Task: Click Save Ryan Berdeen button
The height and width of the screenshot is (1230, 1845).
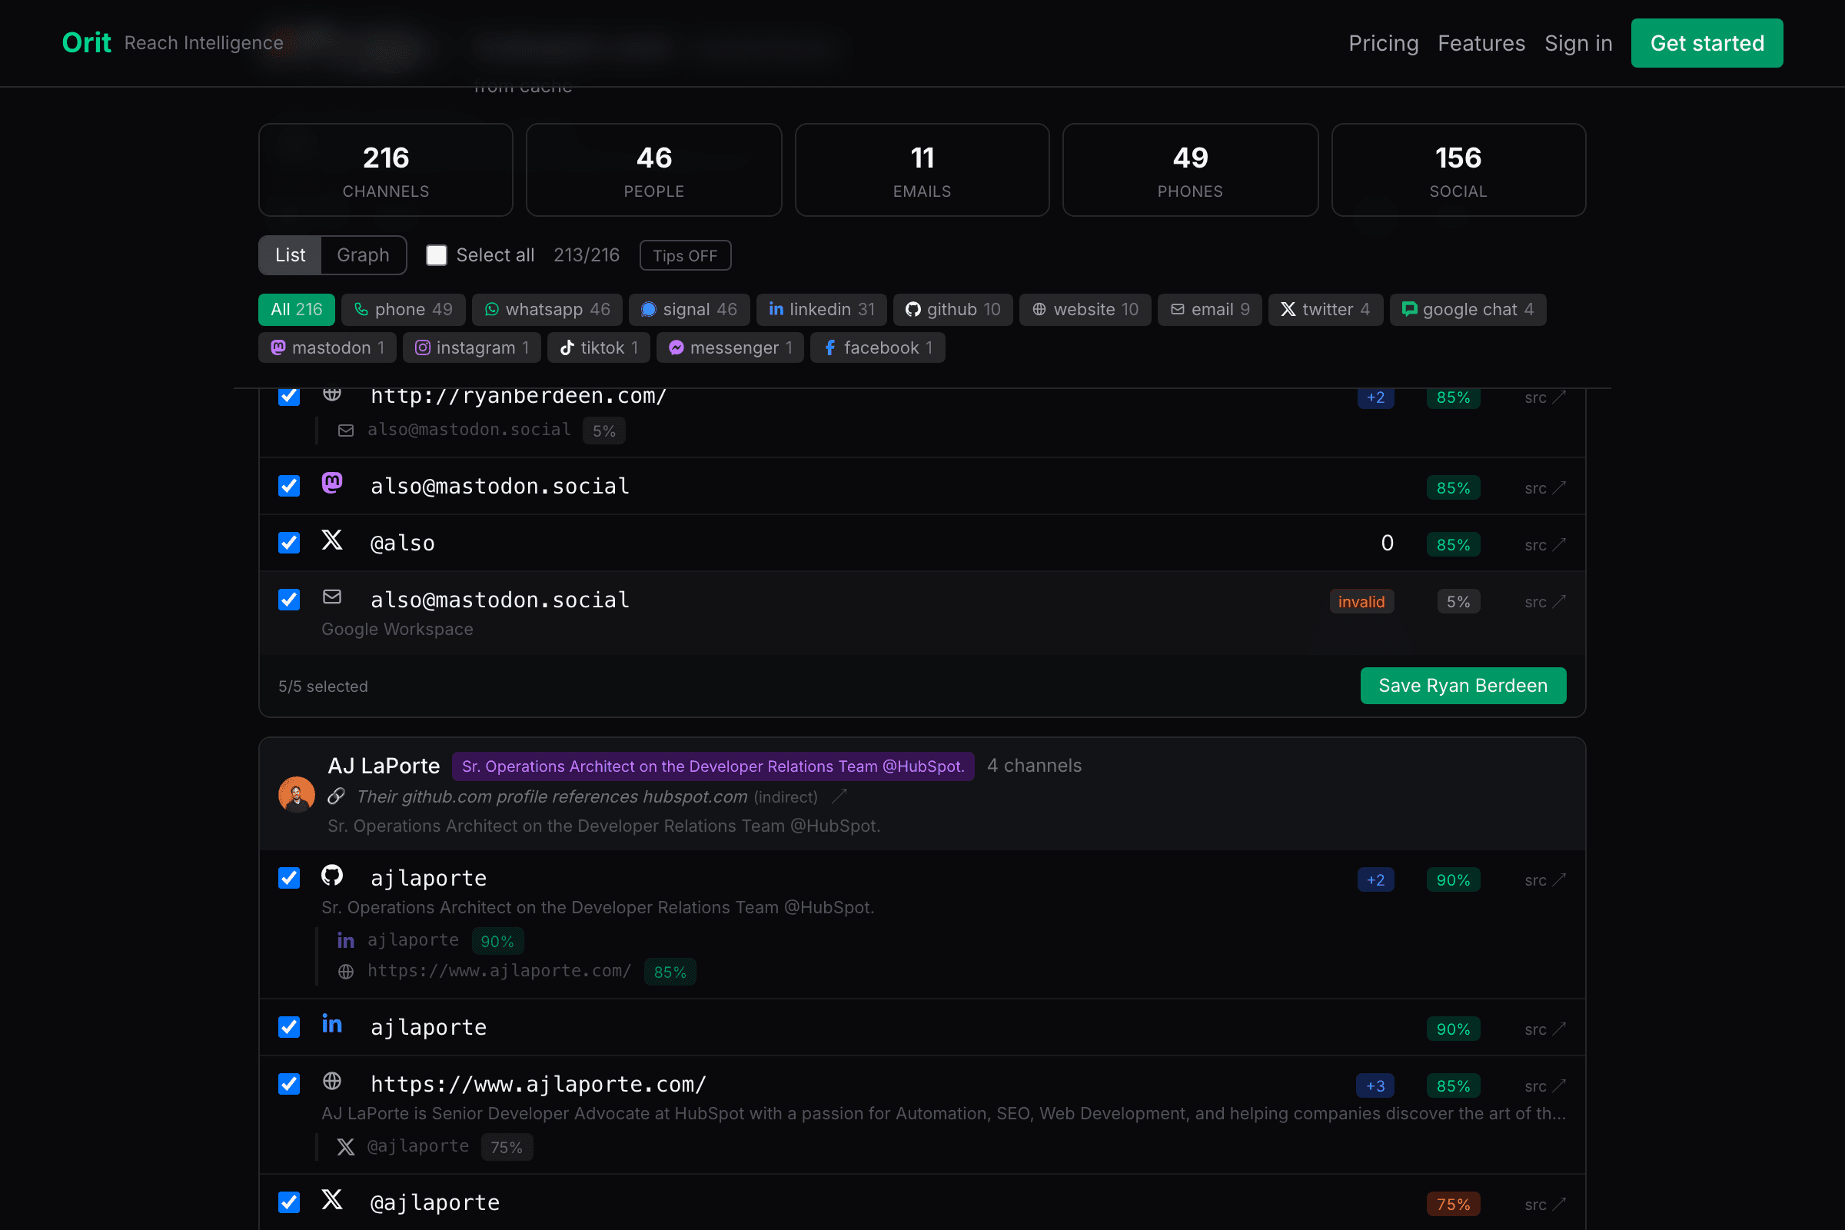Action: pyautogui.click(x=1463, y=686)
